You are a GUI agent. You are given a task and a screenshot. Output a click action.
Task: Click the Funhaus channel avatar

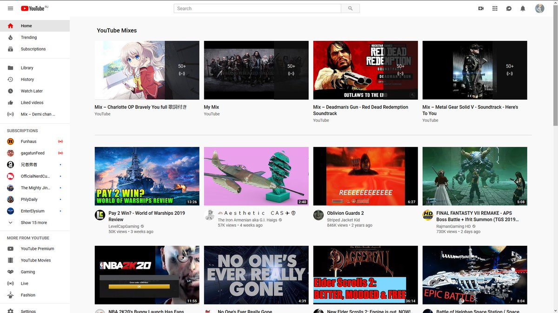point(10,141)
